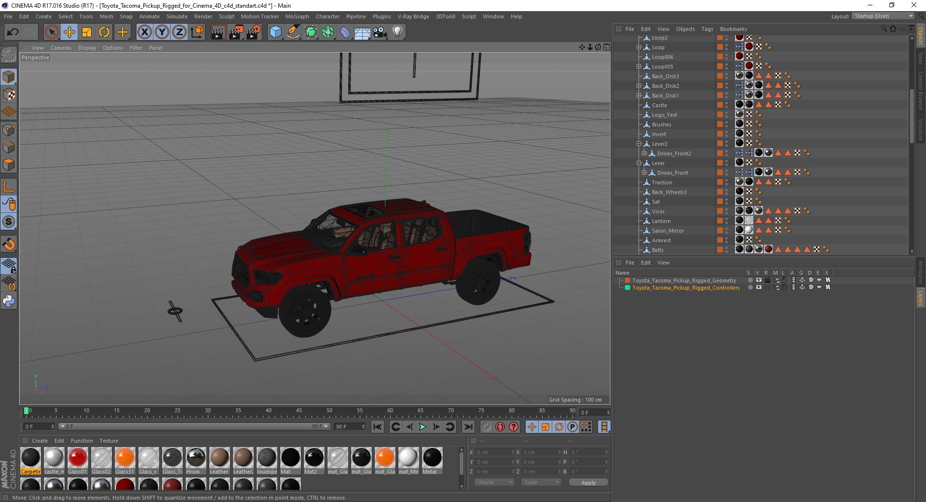Expand the Back_Disk2 object

point(639,86)
